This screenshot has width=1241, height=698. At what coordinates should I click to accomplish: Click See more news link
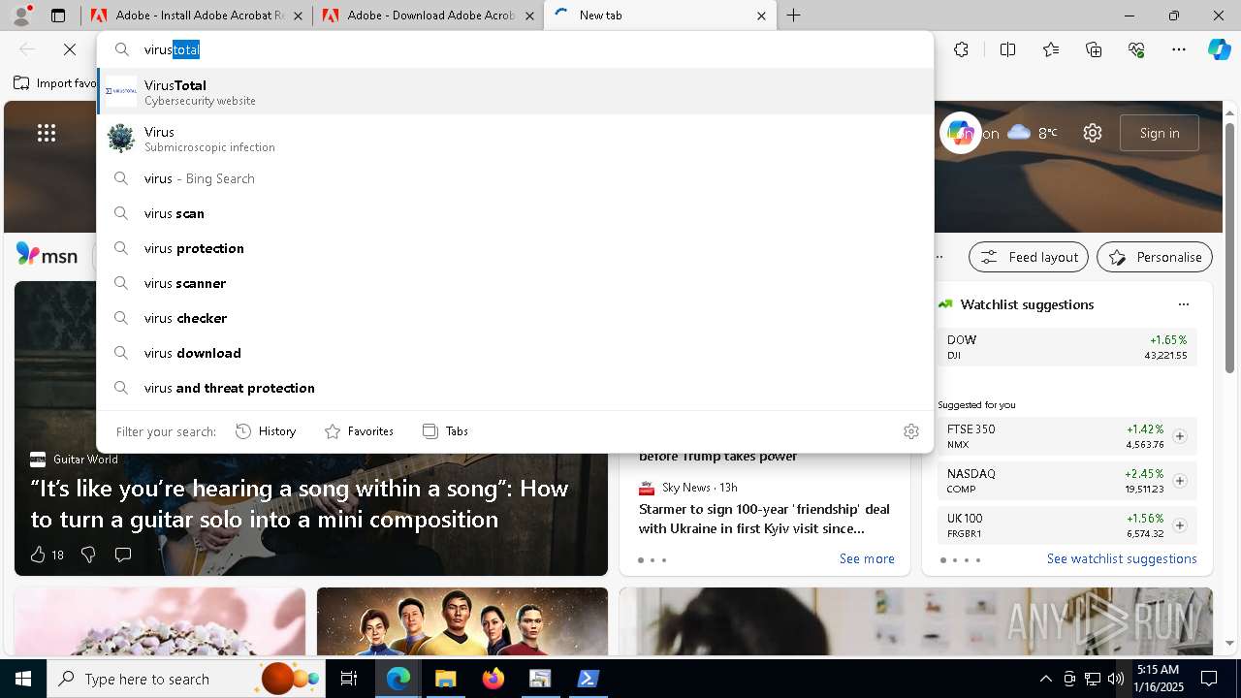[867, 558]
